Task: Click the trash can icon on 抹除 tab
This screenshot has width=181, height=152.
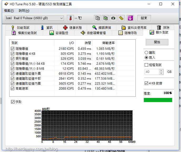Action: coord(159,28)
